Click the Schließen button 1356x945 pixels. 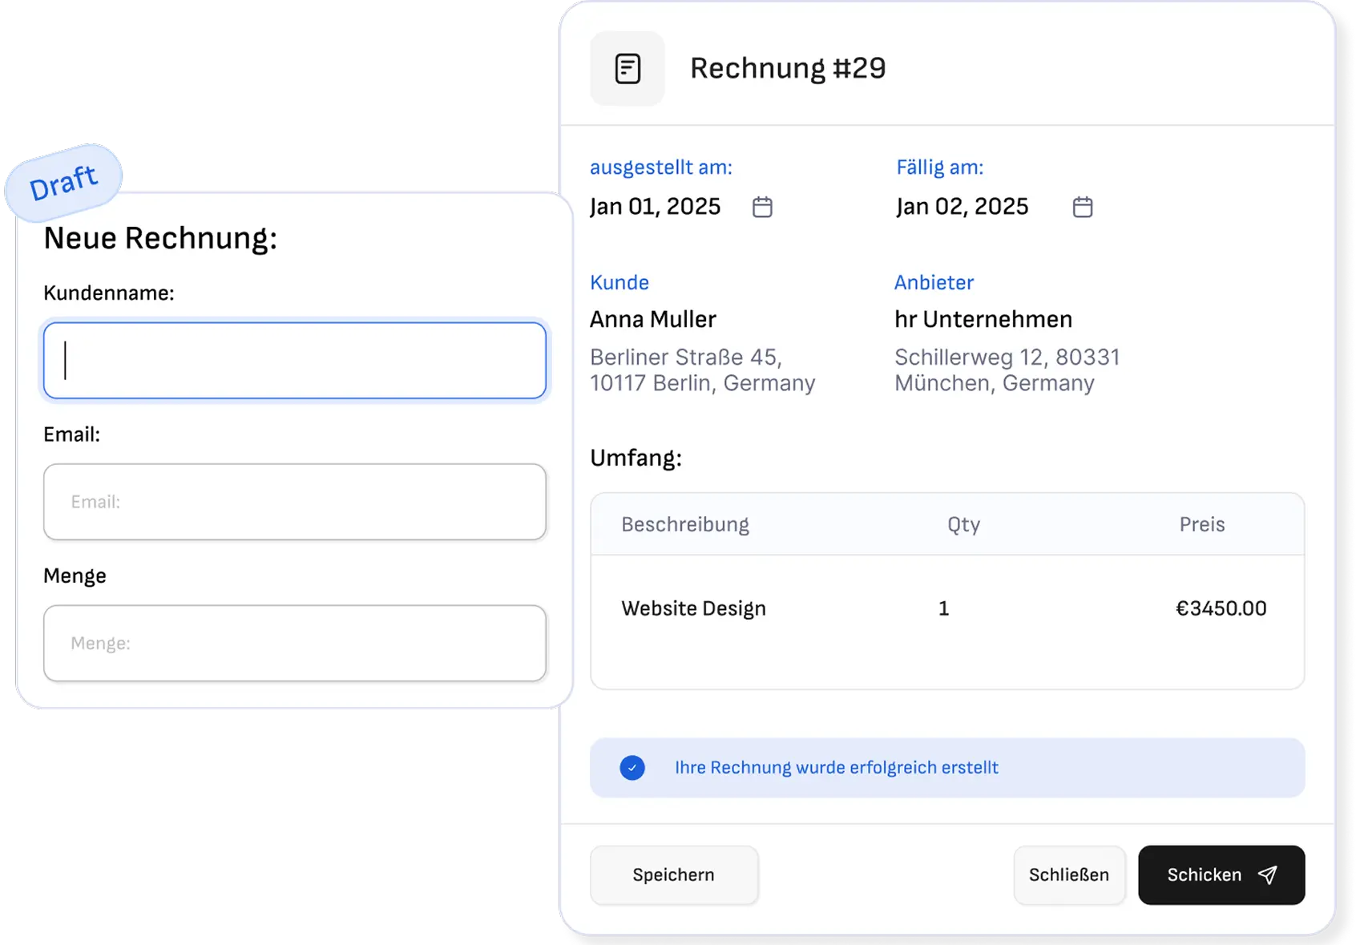tap(1069, 874)
